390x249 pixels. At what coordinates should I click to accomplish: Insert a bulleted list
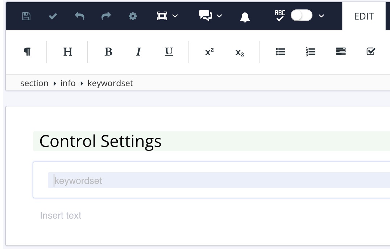pyautogui.click(x=281, y=52)
